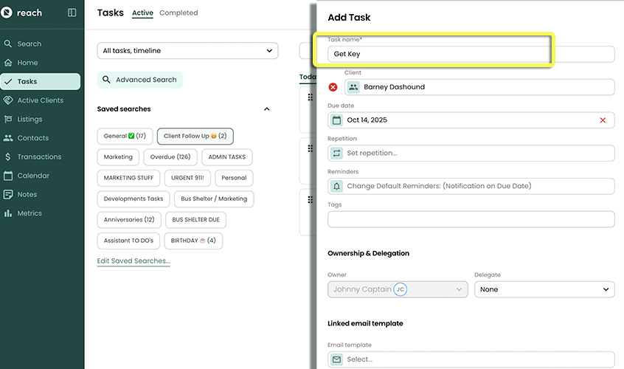Remove client with red X icon

click(x=333, y=87)
